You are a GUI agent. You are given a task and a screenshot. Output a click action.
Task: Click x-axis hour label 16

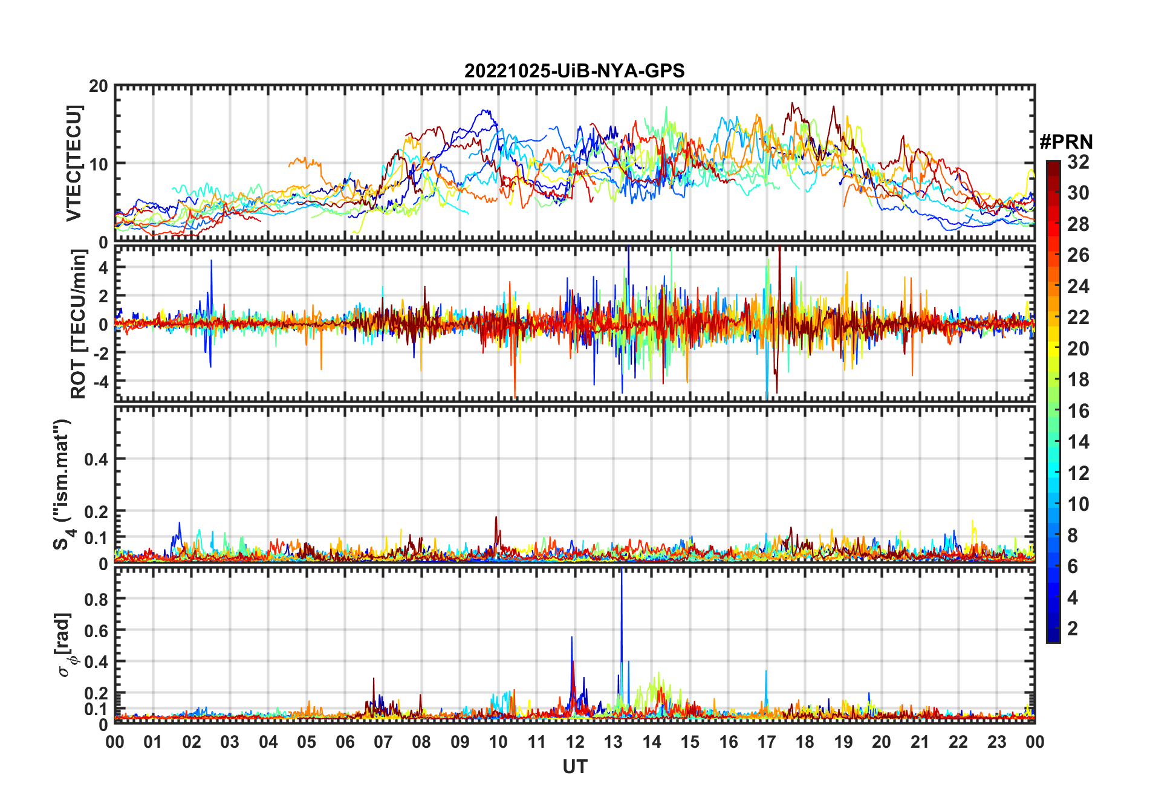click(729, 742)
